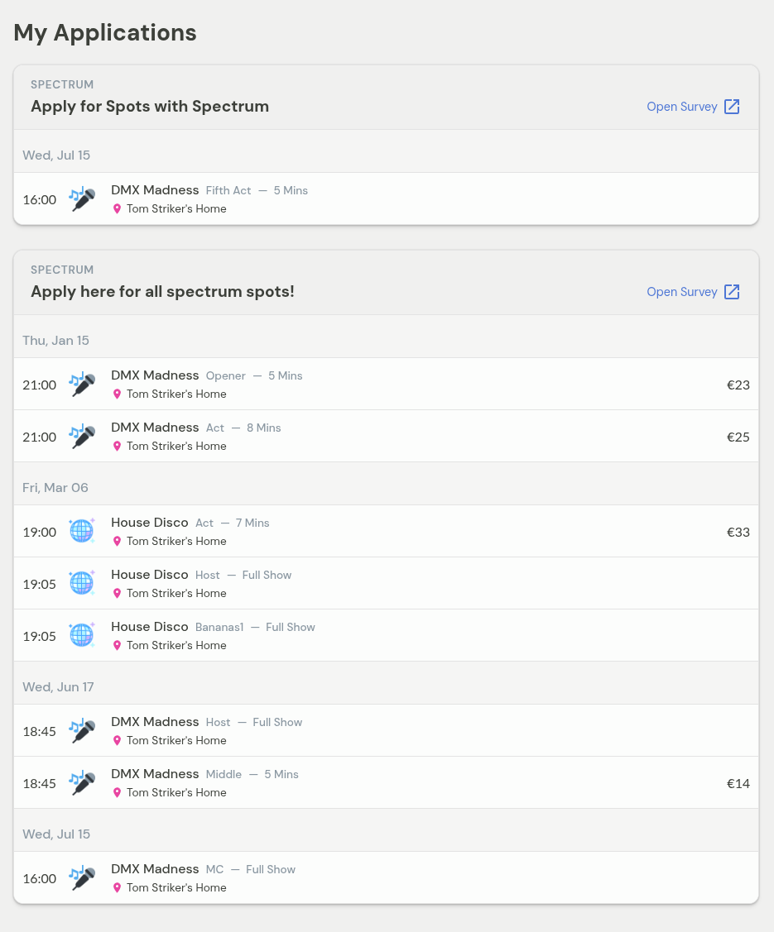The image size is (774, 932).
Task: Open Survey for Apply for Spots with Spectrum
Action: tap(682, 106)
